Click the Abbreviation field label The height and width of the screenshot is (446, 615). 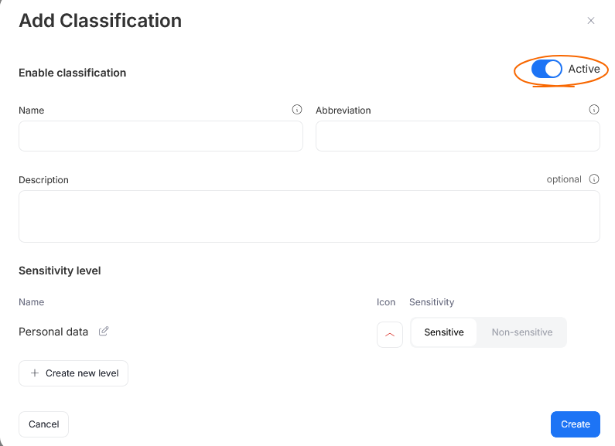click(x=343, y=111)
